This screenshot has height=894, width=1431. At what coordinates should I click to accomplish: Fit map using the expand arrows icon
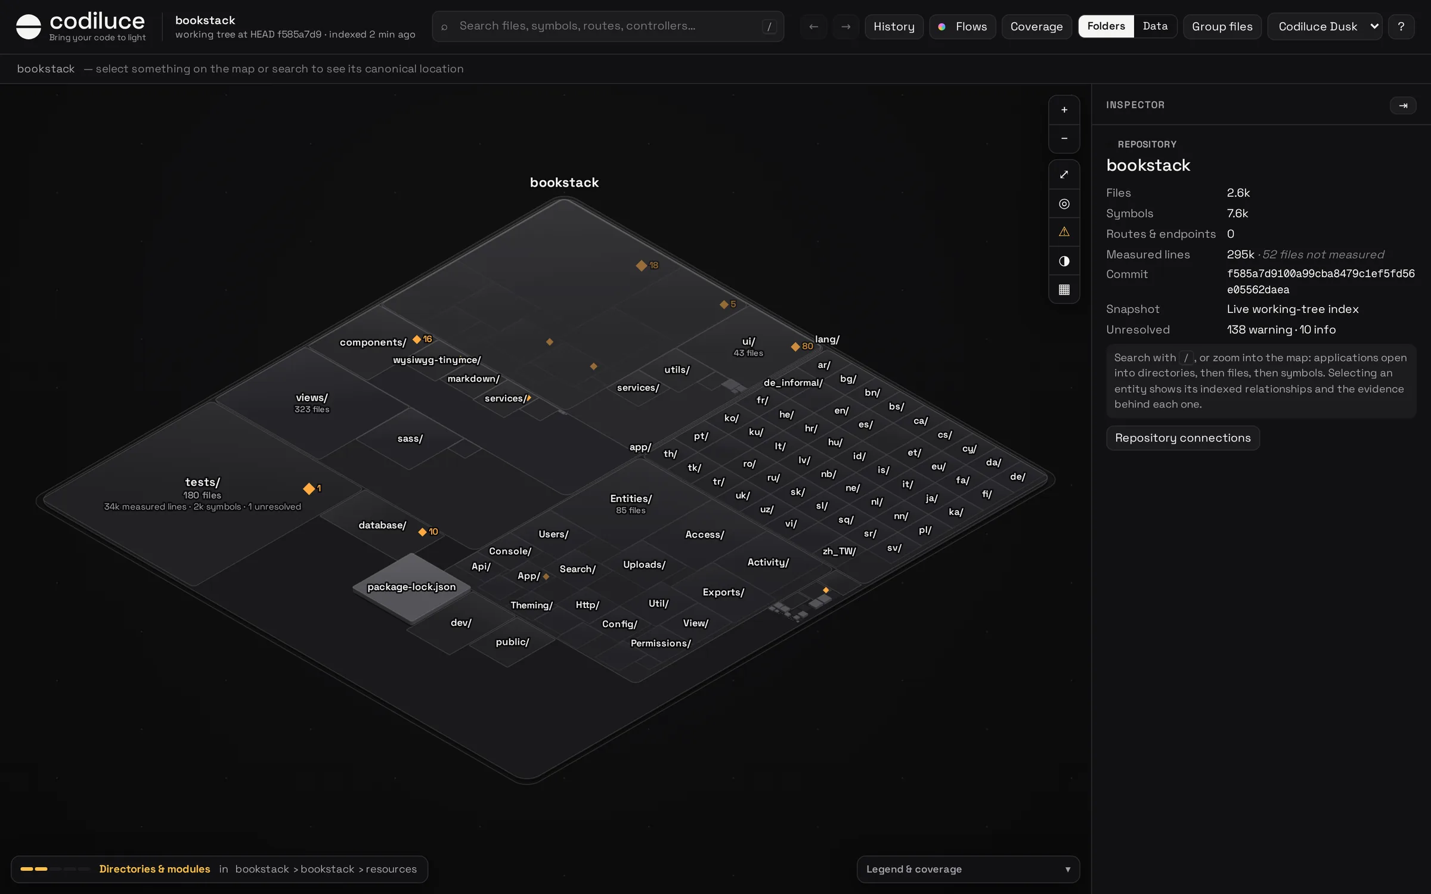click(1064, 175)
